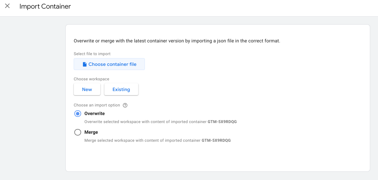Click the json file instruction sentence
This screenshot has width=378, height=180.
177,41
